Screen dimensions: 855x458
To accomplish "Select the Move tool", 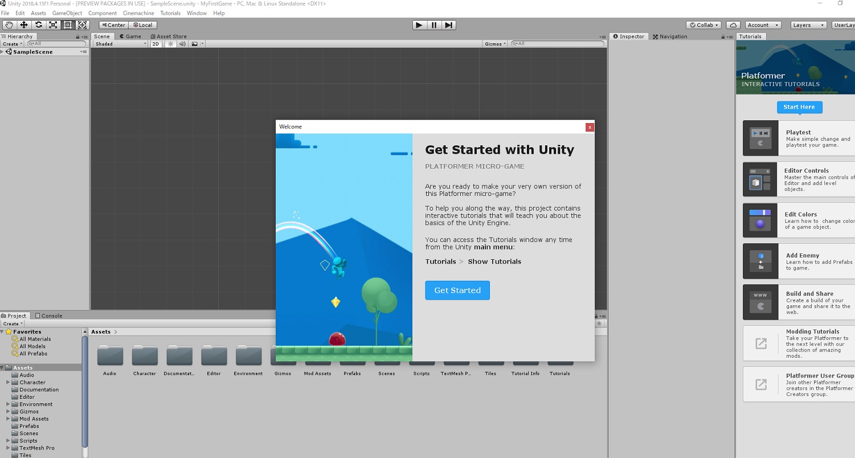I will click(23, 24).
